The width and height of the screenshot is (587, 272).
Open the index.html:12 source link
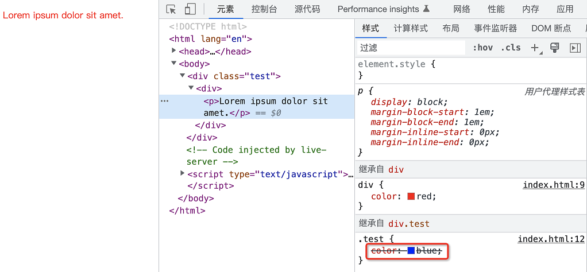click(x=551, y=239)
